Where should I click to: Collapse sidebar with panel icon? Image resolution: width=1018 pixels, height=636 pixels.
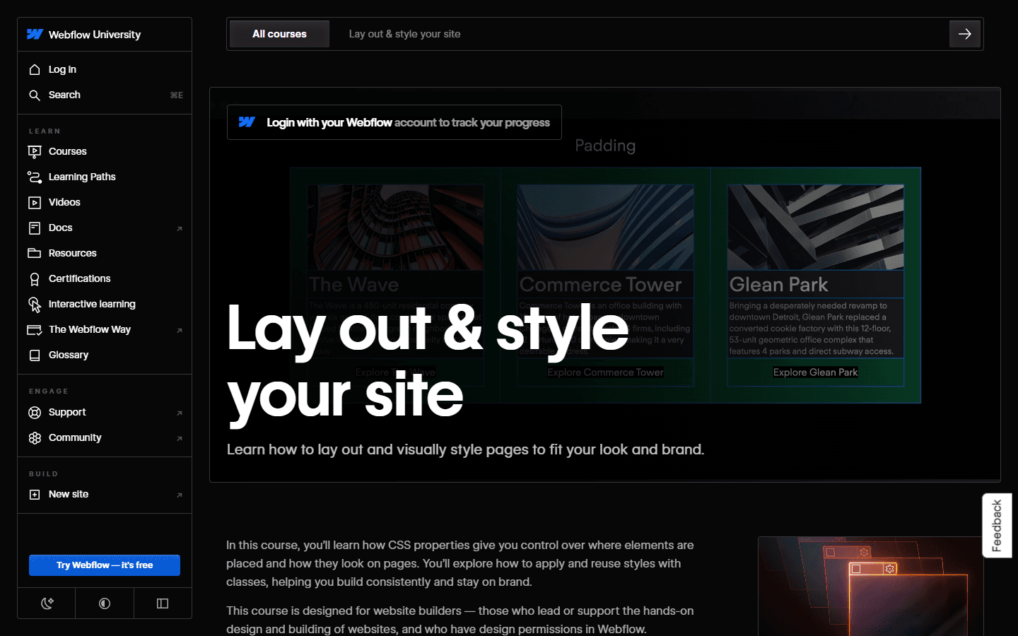coord(163,603)
